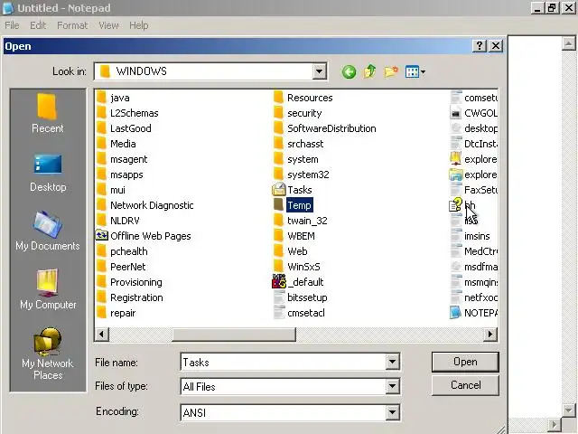This screenshot has height=434, width=578.
Task: Select the twain_32 folder
Action: (300, 221)
